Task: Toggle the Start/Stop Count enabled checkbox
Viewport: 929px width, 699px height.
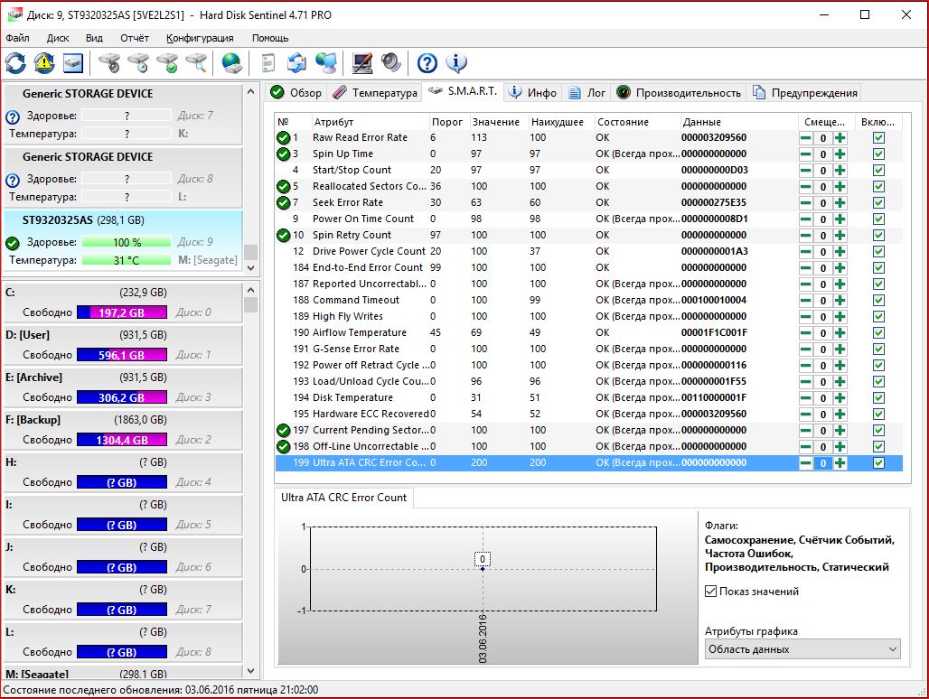Action: point(878,171)
